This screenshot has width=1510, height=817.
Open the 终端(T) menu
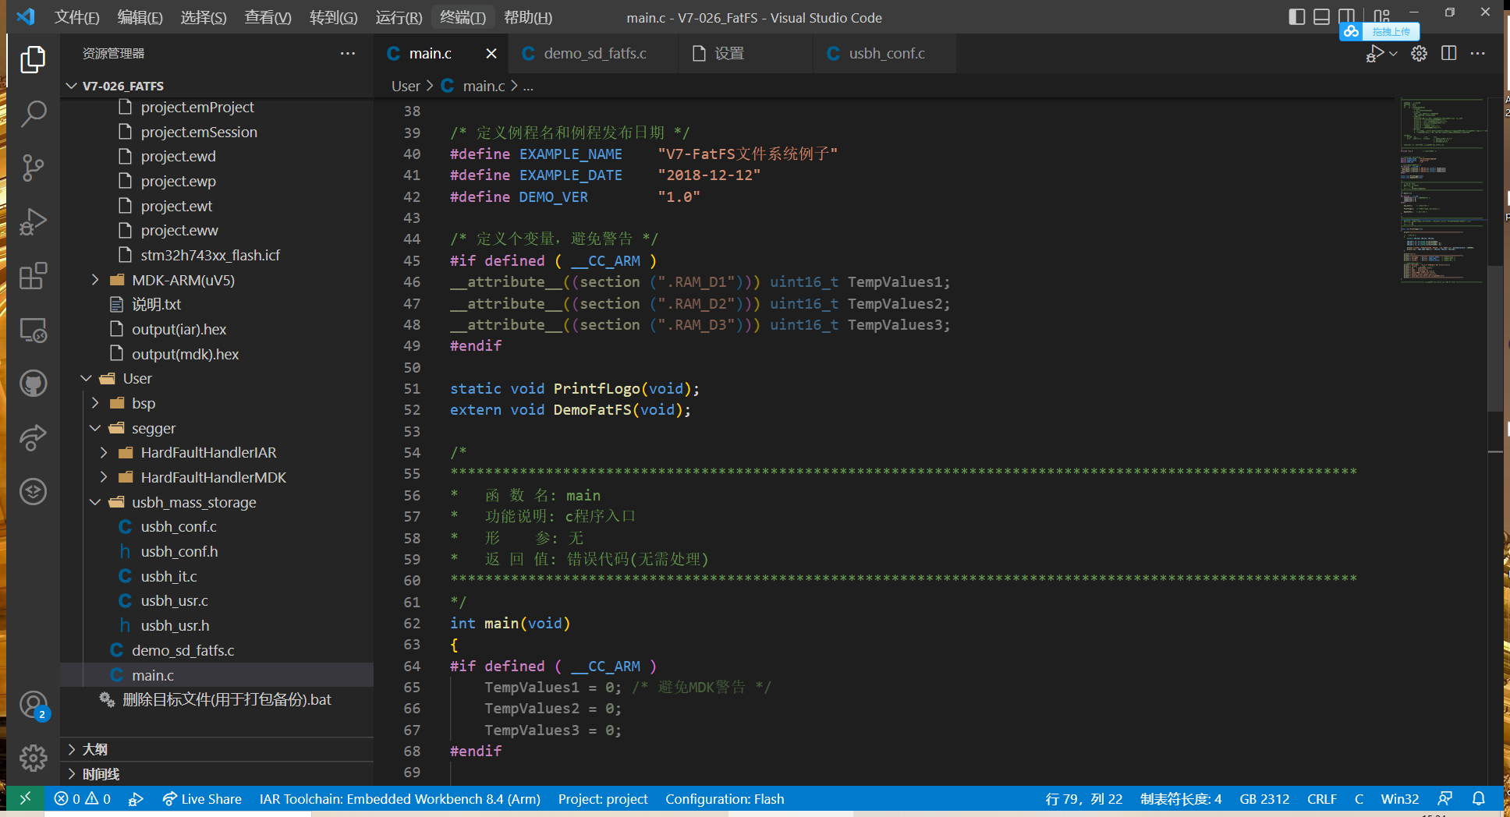coord(463,17)
